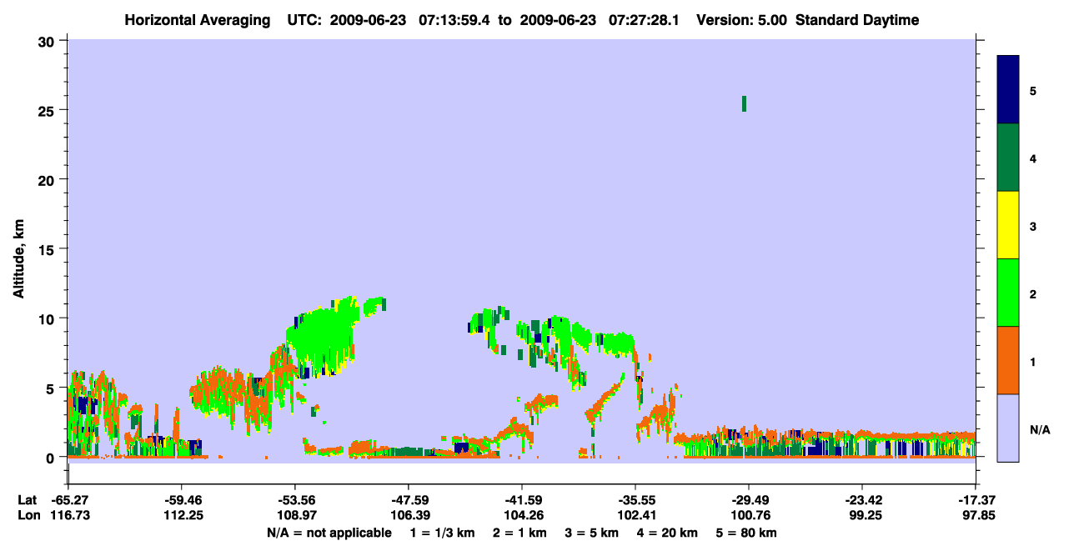Click the latitude value -23.42

861,500
